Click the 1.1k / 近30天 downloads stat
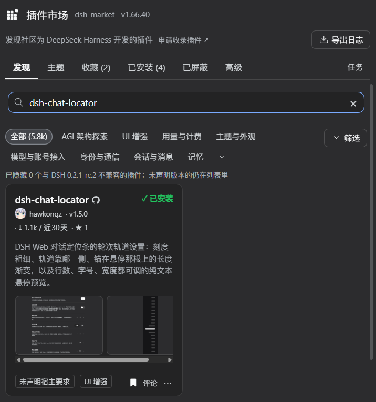376x402 pixels. pyautogui.click(x=43, y=228)
